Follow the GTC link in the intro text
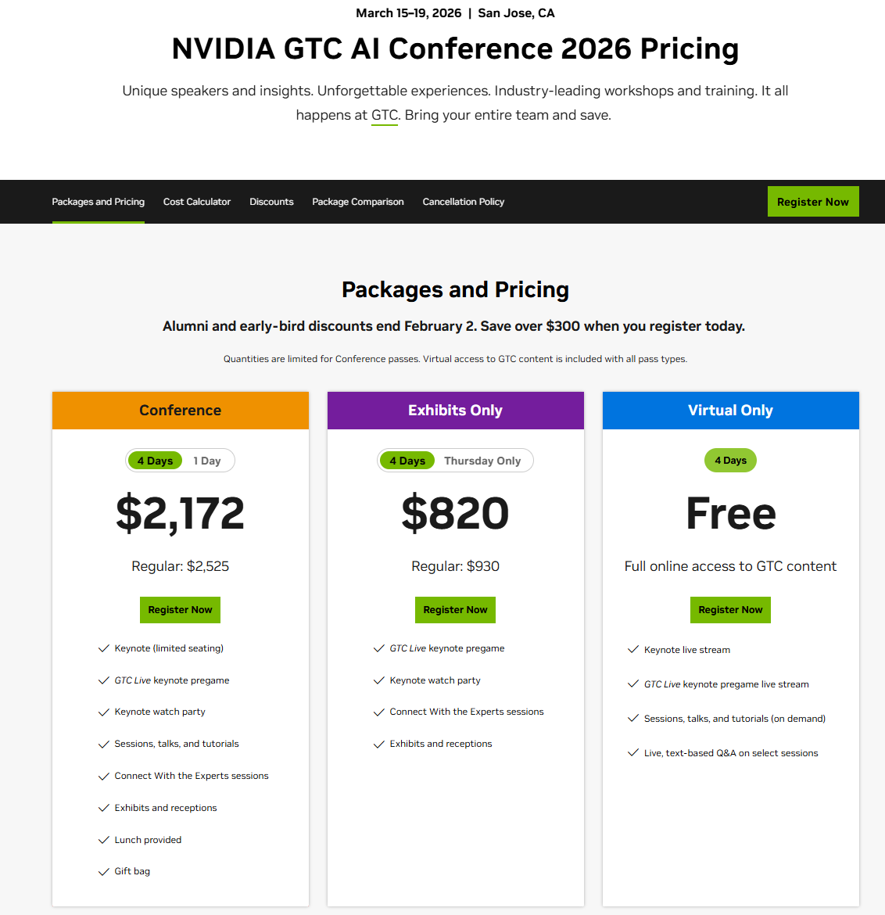Screen dimensions: 885x915 385,116
